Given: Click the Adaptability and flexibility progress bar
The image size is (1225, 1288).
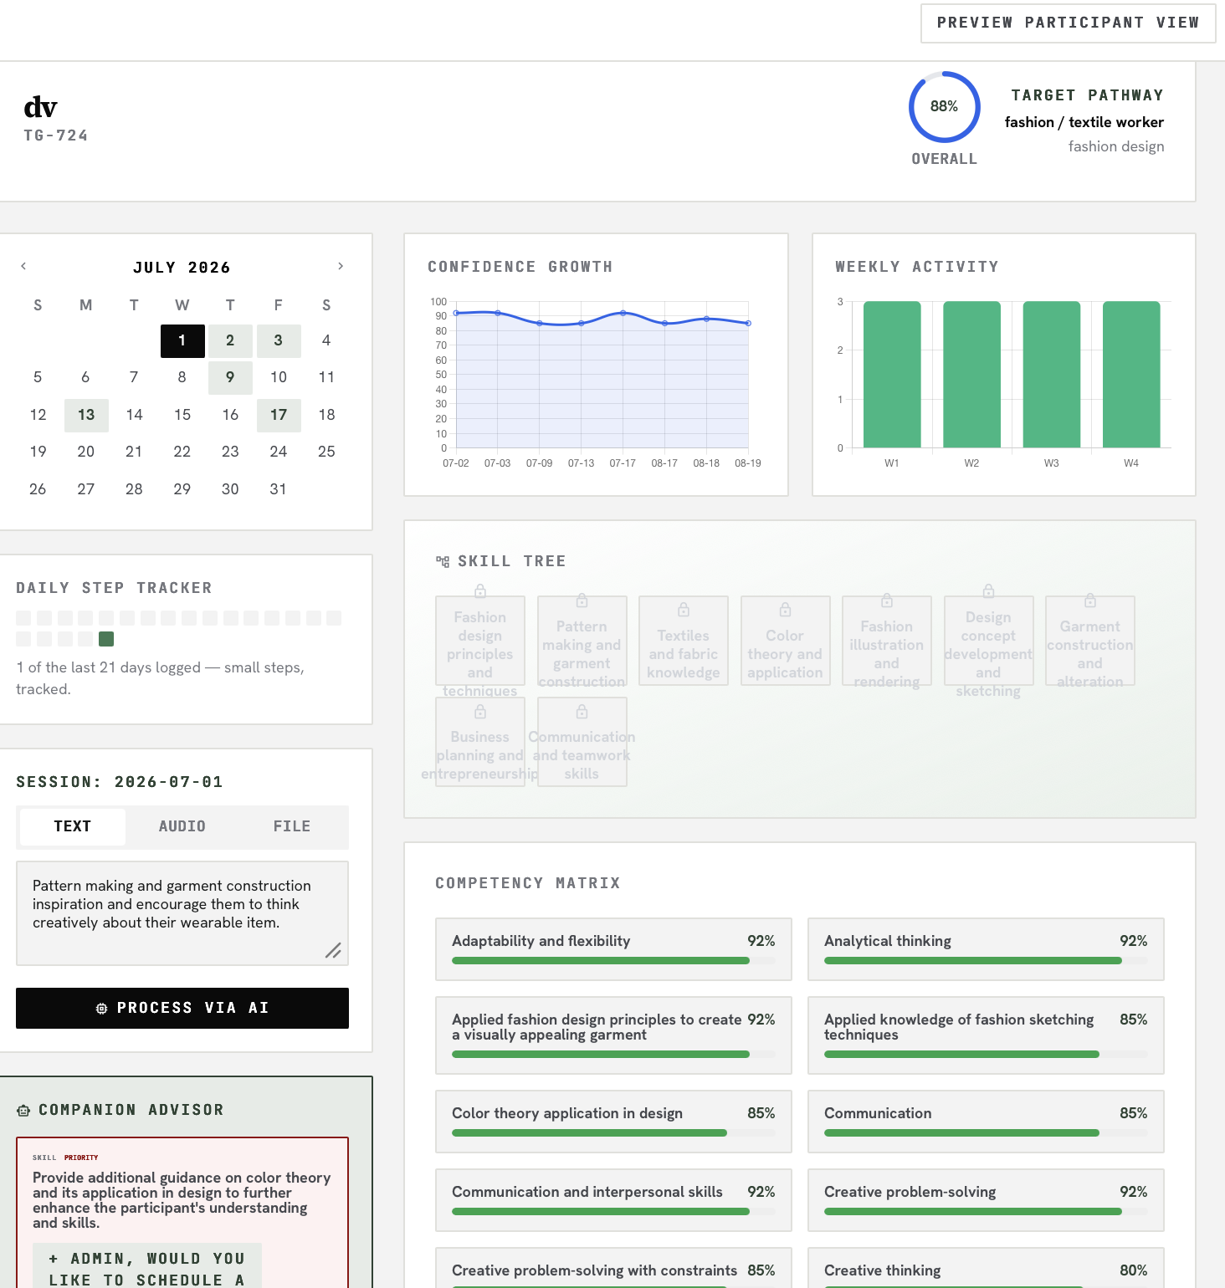Looking at the screenshot, I should pyautogui.click(x=613, y=961).
